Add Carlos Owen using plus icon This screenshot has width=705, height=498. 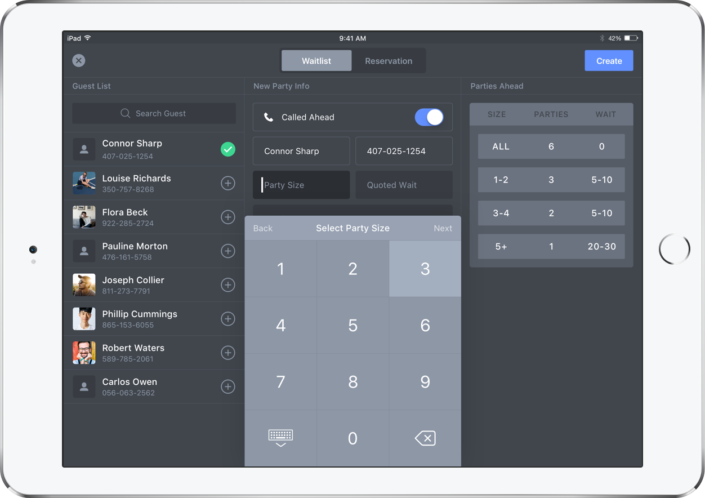pos(228,386)
